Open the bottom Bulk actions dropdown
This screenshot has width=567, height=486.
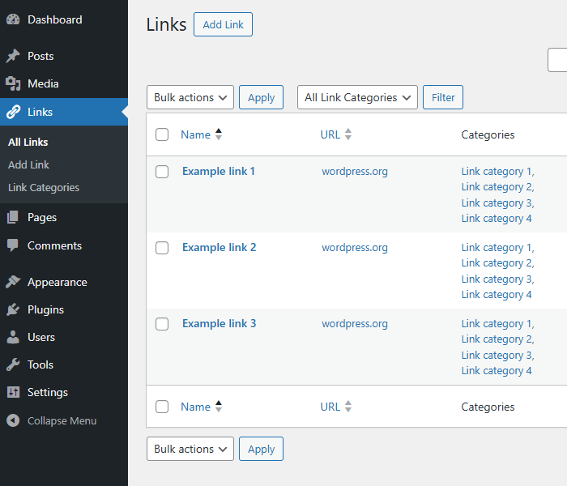190,449
